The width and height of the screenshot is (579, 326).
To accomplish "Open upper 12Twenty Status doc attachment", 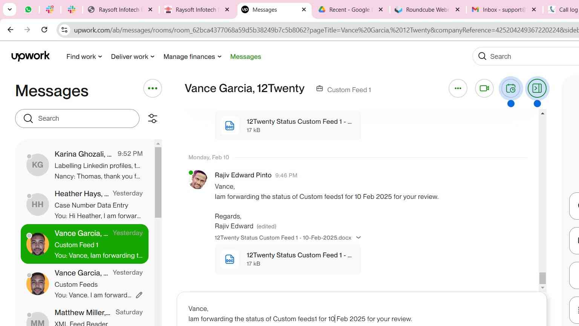I will coord(288,126).
